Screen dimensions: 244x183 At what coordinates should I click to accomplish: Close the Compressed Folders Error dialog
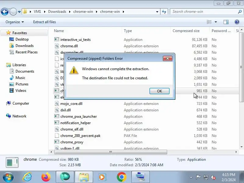point(167,58)
